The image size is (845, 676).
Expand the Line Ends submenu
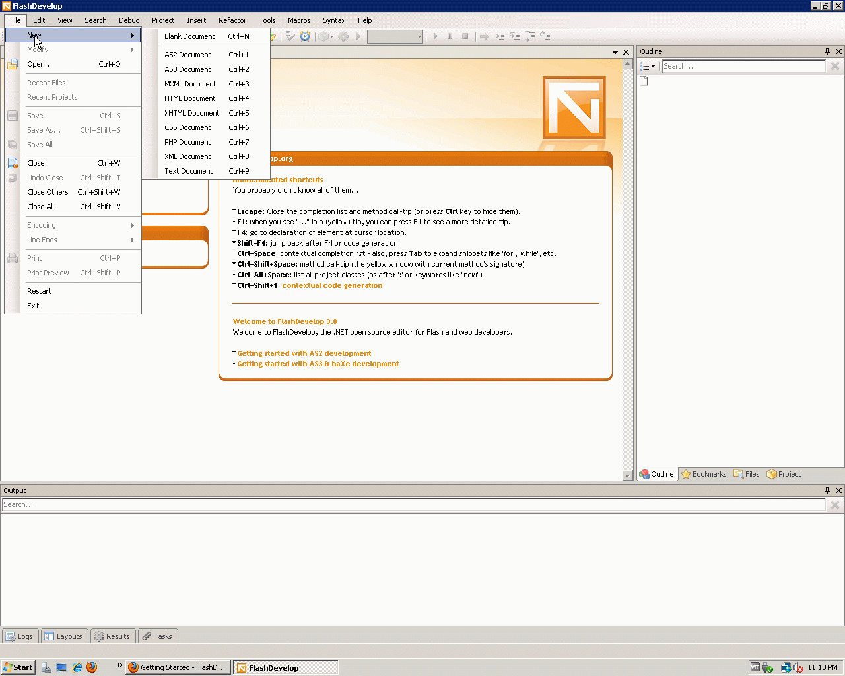pyautogui.click(x=73, y=240)
